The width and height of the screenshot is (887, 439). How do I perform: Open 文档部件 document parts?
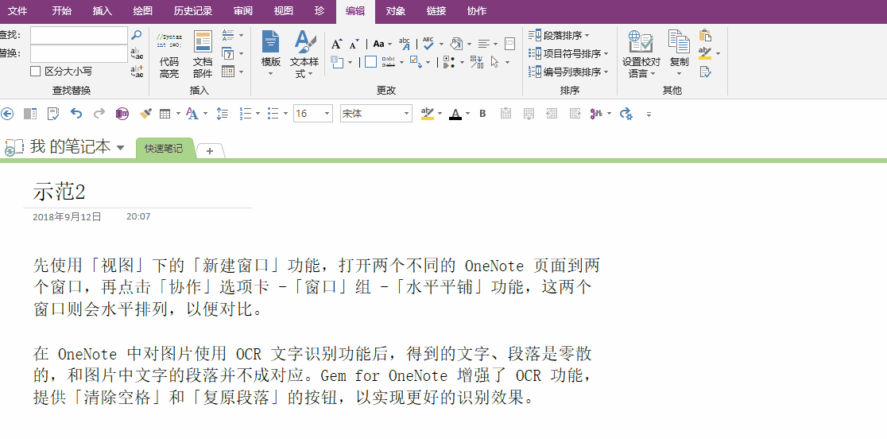[x=203, y=56]
